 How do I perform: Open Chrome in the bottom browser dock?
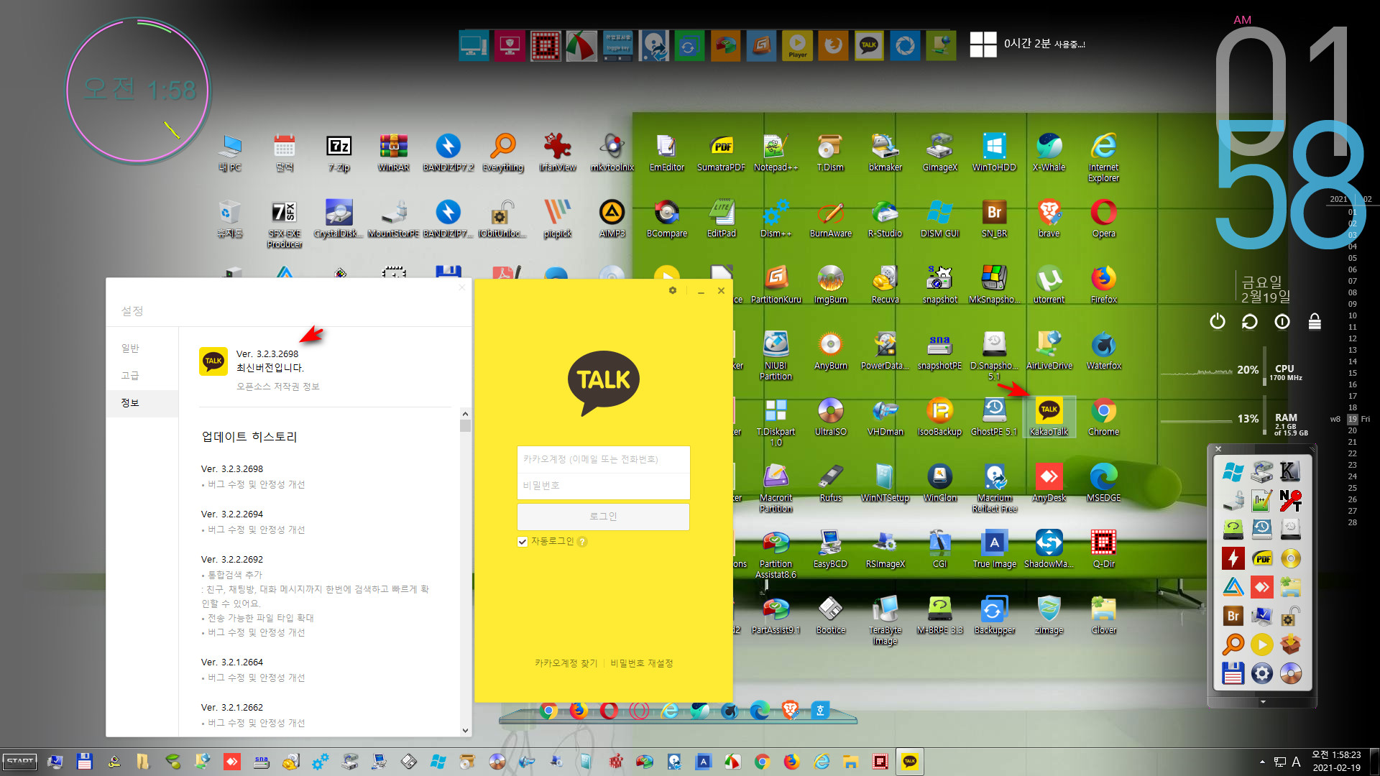coord(548,711)
